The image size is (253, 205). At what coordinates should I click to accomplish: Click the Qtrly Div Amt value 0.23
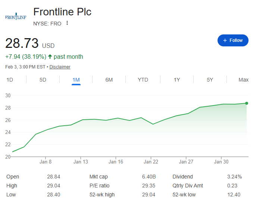[232, 186]
